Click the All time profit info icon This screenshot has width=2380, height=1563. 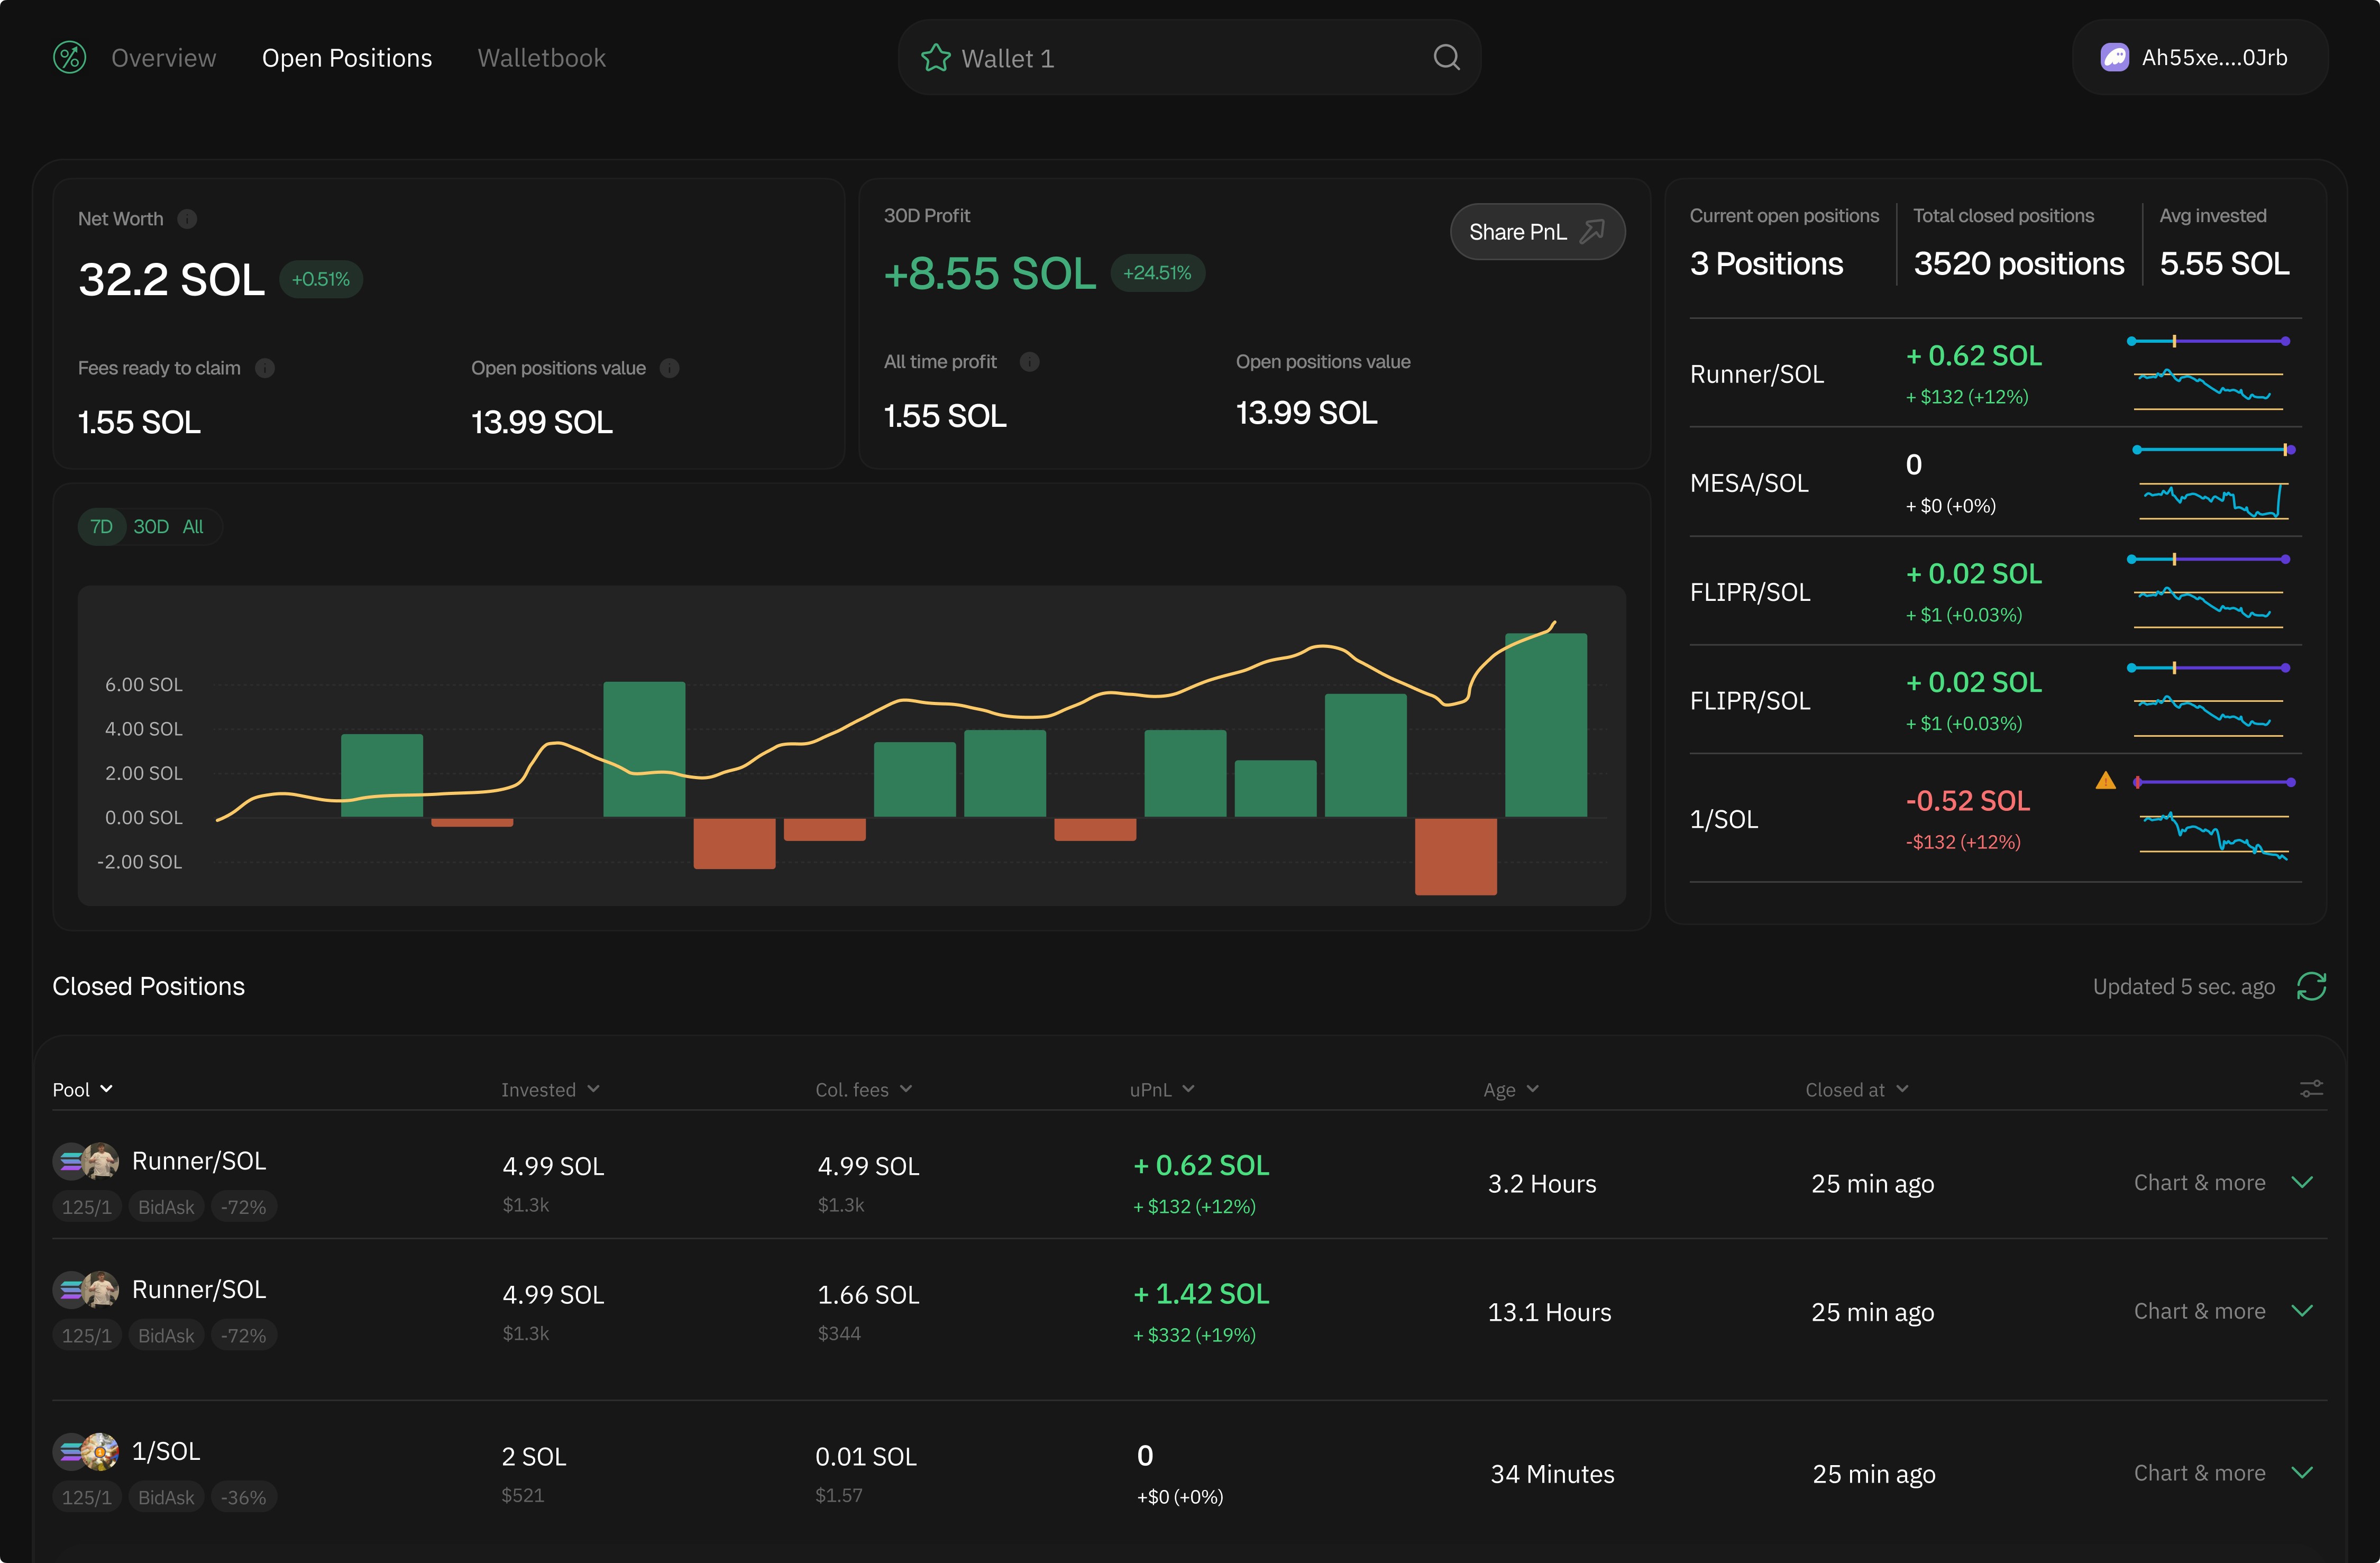1029,362
